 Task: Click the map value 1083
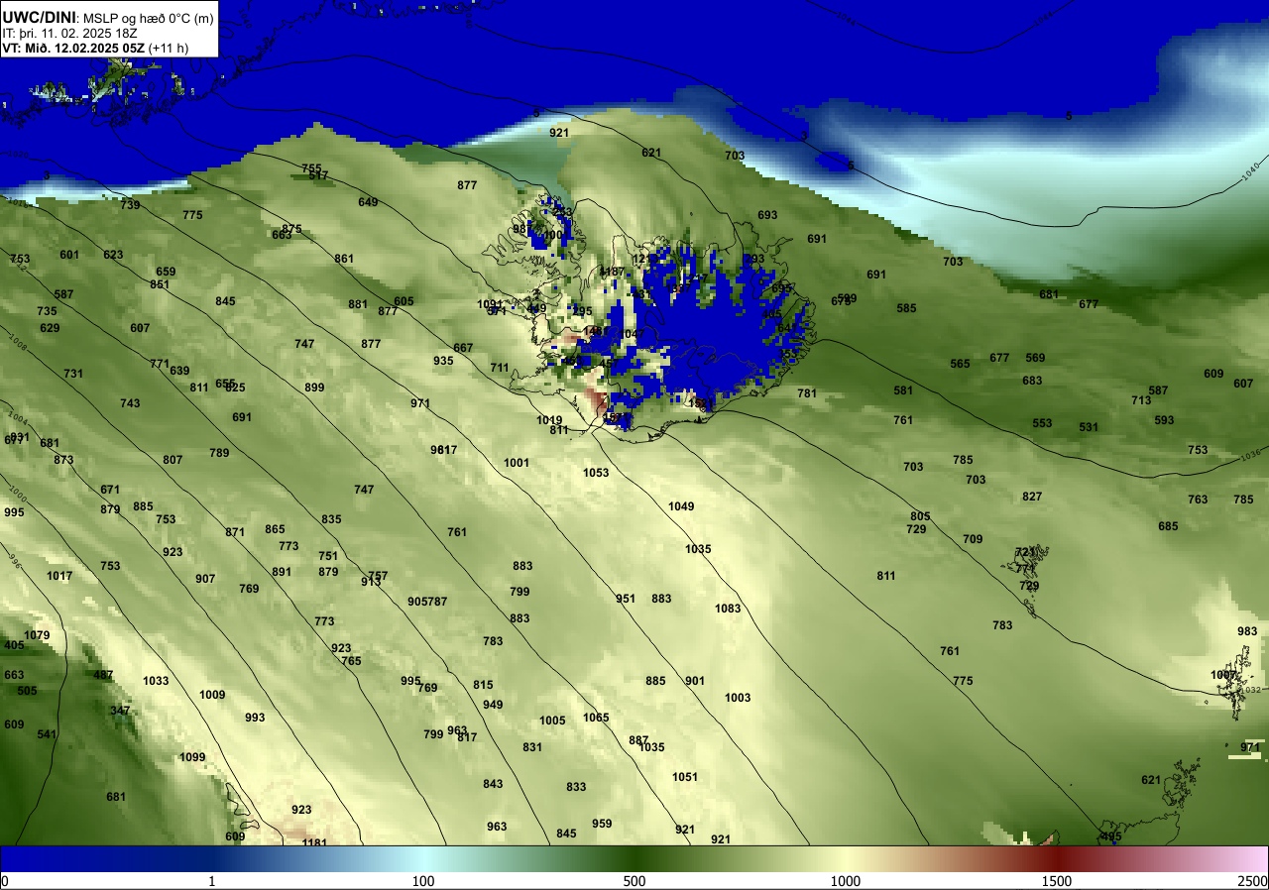tap(728, 609)
